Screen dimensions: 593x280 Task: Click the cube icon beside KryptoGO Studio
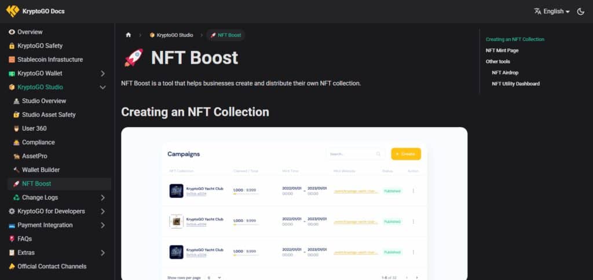point(12,87)
